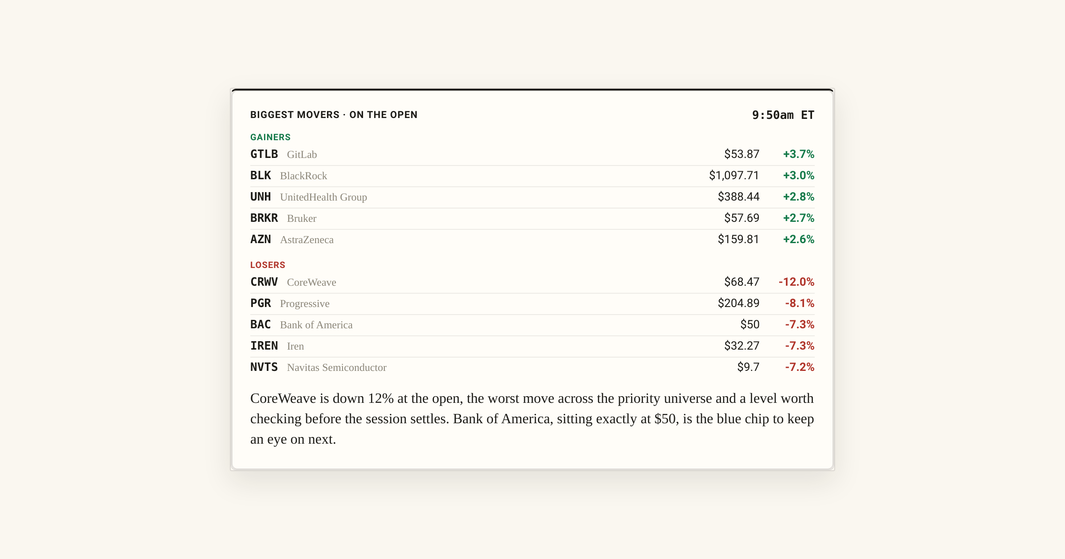Click AstraZeneca price $159.81

[x=738, y=239]
